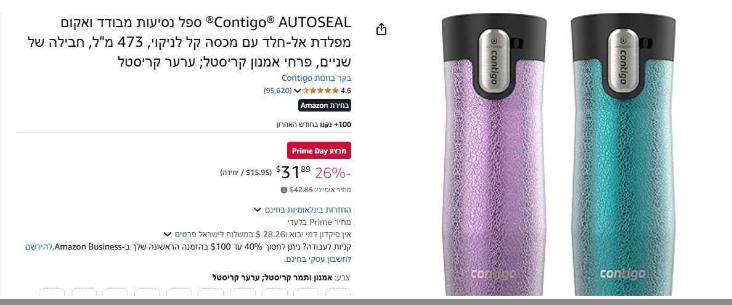The width and height of the screenshot is (732, 305).
Task: Select the leftmost color swatch option at bottom
Action: [x=51, y=293]
